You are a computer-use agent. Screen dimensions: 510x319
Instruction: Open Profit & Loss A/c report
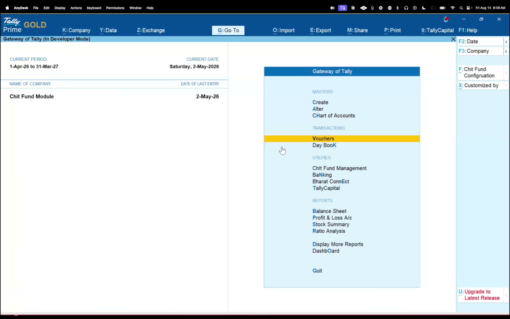coord(332,218)
